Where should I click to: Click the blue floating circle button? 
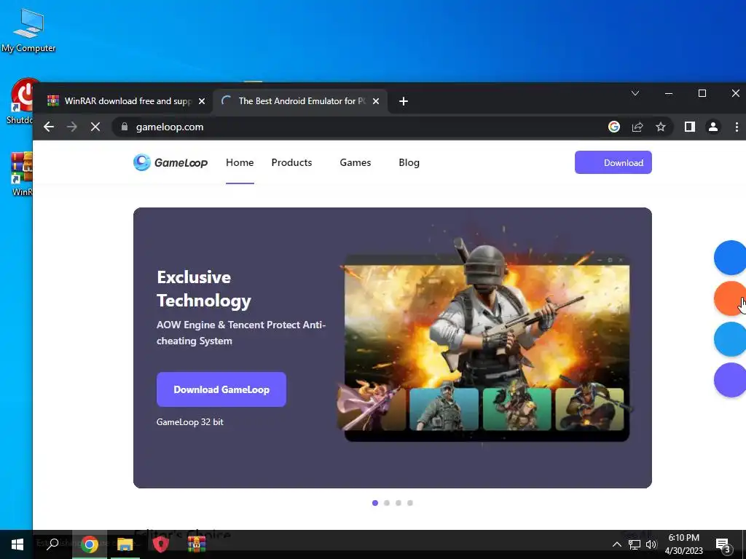pyautogui.click(x=730, y=258)
